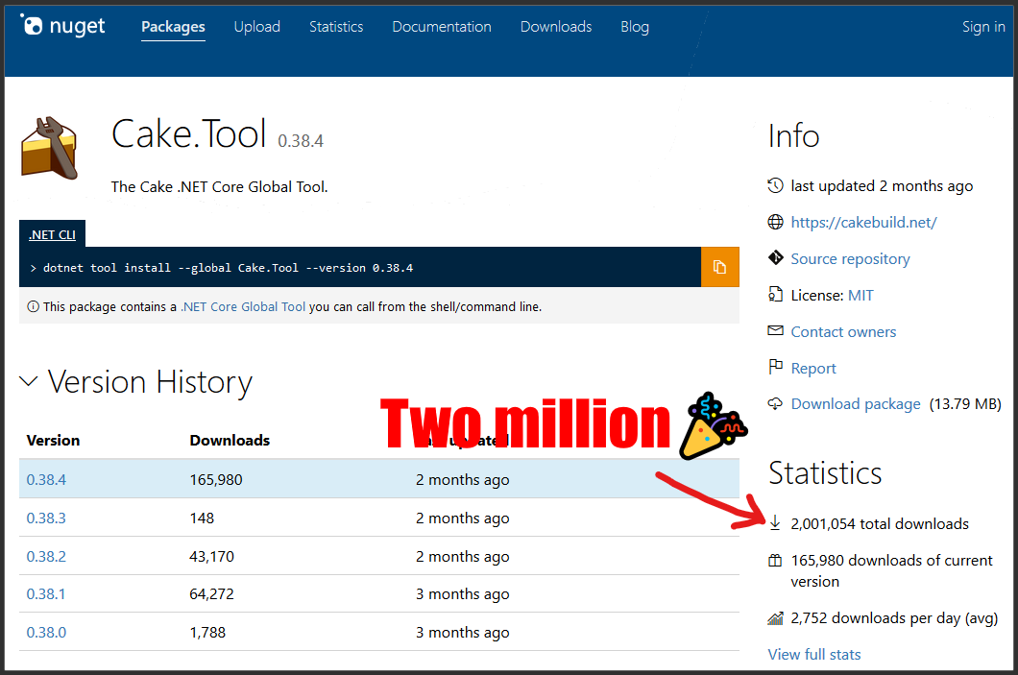1018x675 pixels.
Task: Click Contact owners
Action: pyautogui.click(x=843, y=331)
